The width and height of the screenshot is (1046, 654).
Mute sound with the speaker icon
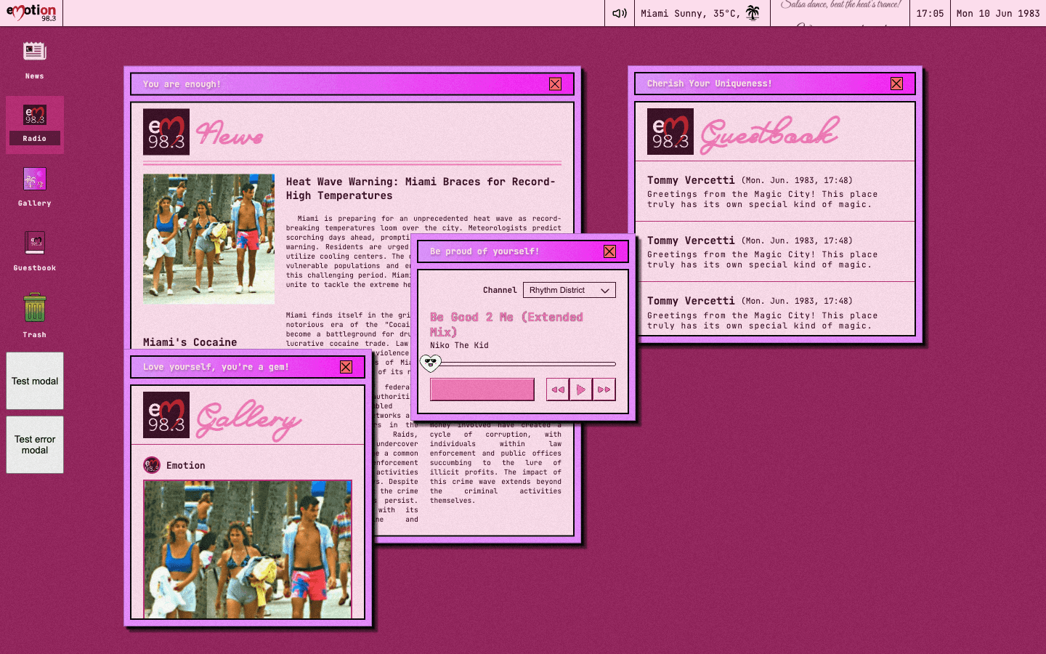click(619, 13)
